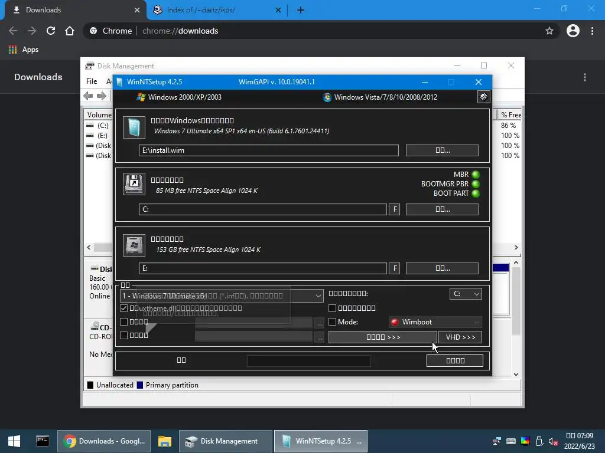Click the second ... browse button in options
605x453 pixels.
320,337
